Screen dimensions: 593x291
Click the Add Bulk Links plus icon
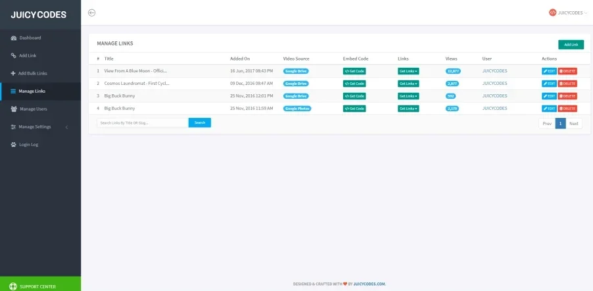(13, 74)
